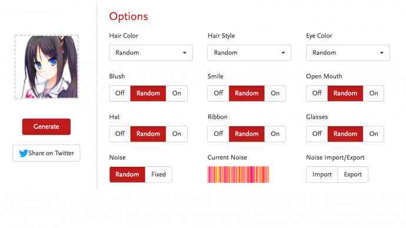The height and width of the screenshot is (228, 406).
Task: Turn Hat off
Action: click(x=120, y=134)
